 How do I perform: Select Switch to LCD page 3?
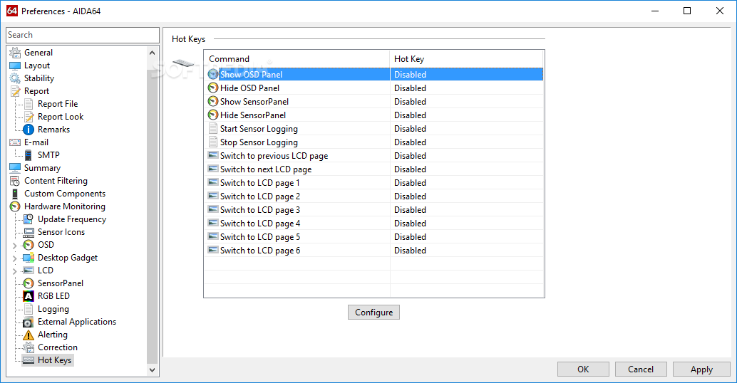[x=260, y=210]
